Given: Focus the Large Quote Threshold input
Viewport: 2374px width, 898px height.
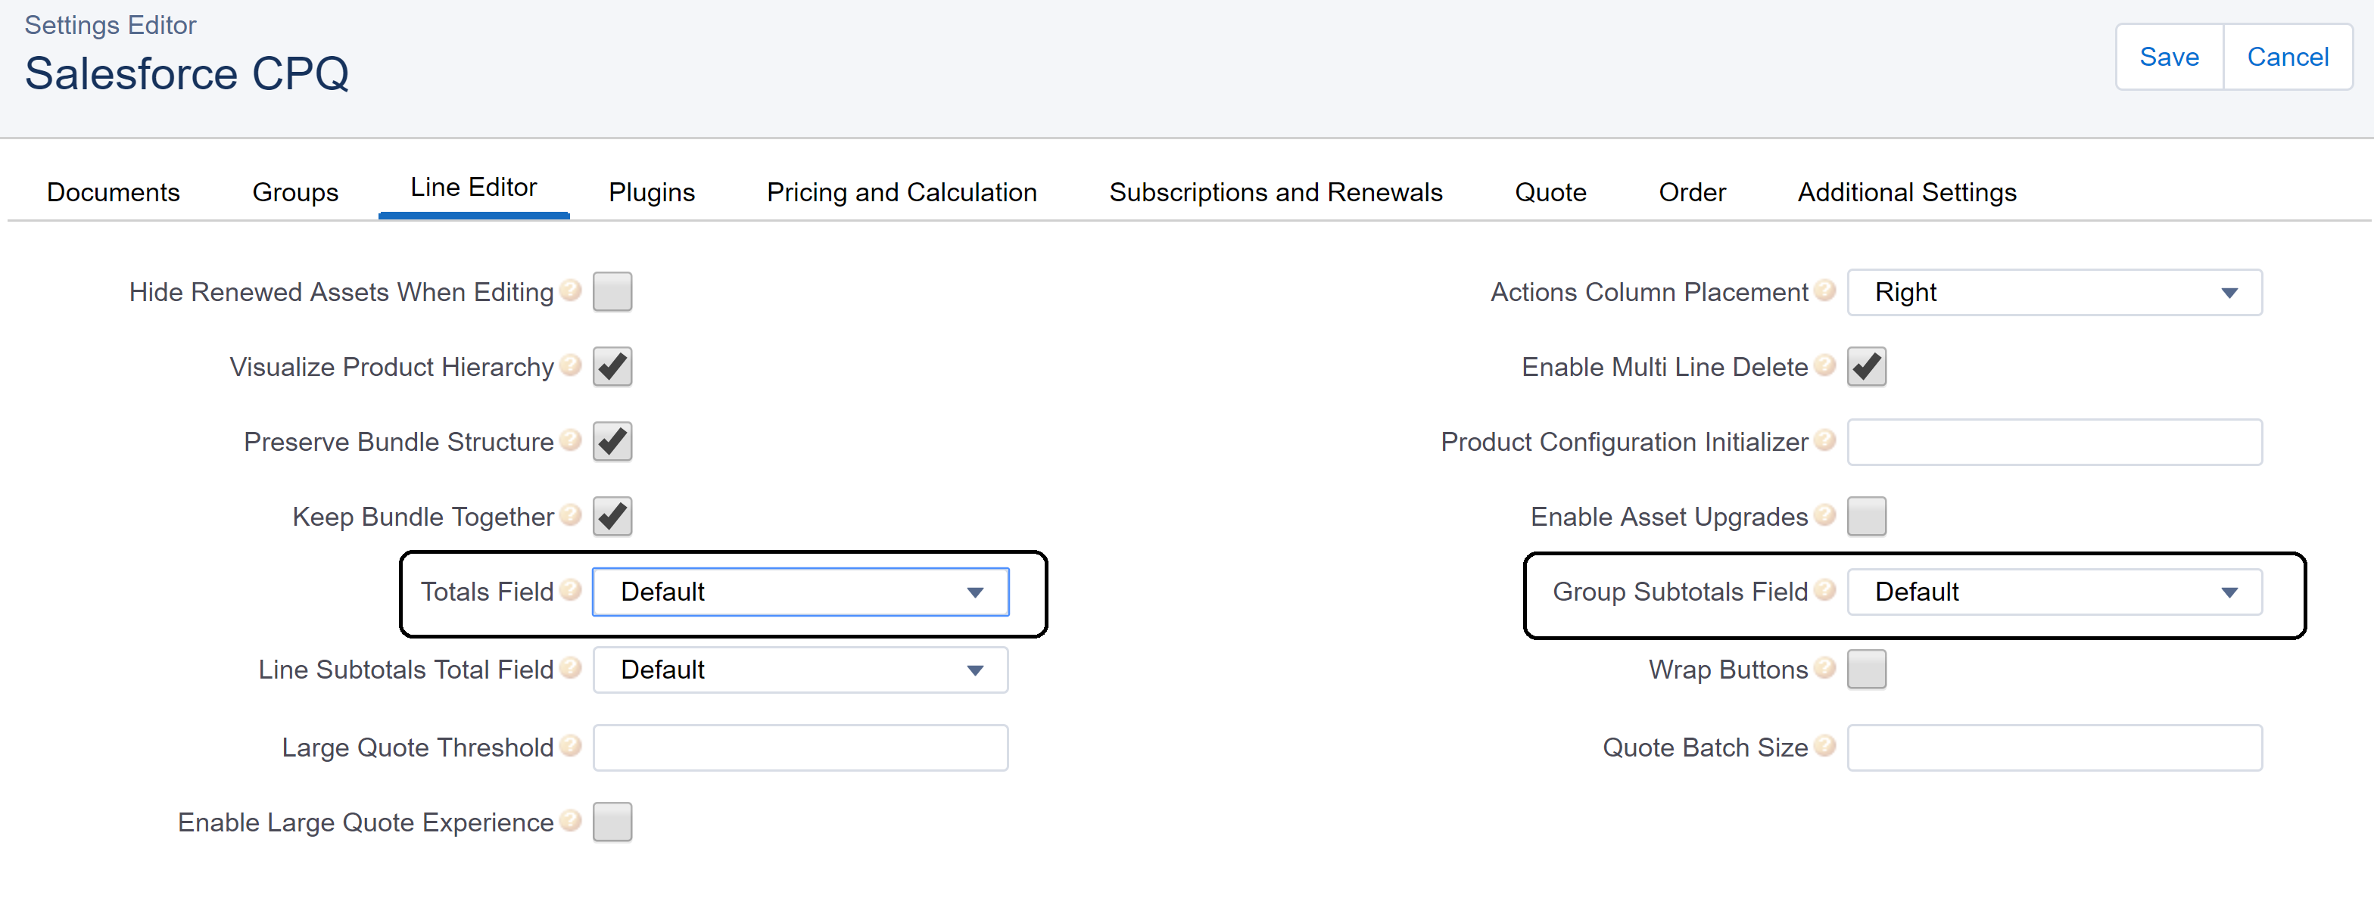Looking at the screenshot, I should pyautogui.click(x=800, y=747).
